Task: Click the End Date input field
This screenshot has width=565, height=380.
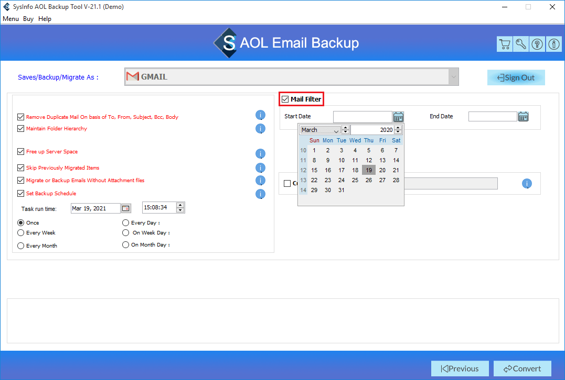Action: [x=493, y=117]
